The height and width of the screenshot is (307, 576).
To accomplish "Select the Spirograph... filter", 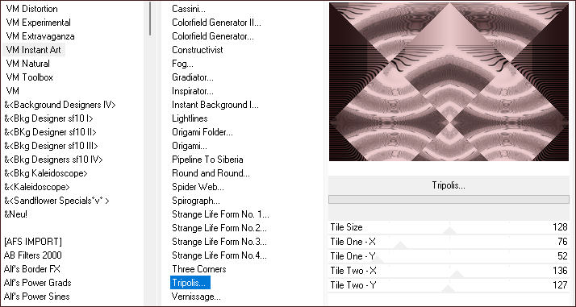I will click(x=196, y=201).
